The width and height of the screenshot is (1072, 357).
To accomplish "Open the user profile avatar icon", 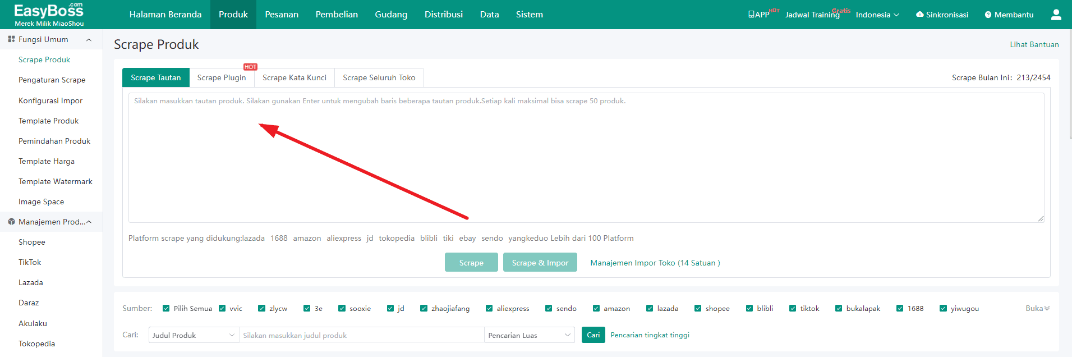I will (1056, 15).
